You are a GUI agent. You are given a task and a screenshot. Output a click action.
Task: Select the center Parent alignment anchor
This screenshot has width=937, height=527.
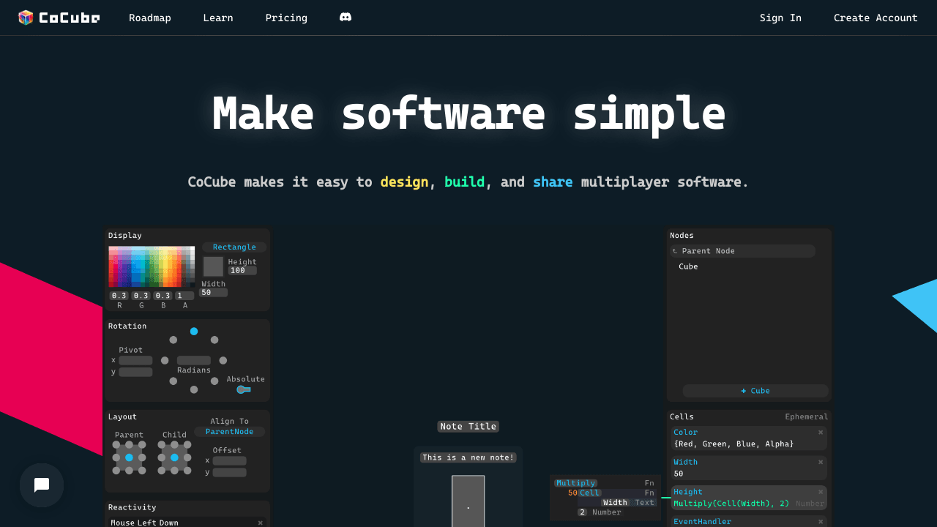129,457
